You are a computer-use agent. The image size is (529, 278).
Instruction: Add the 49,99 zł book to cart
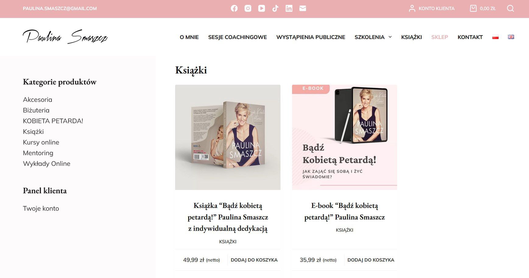point(254,260)
